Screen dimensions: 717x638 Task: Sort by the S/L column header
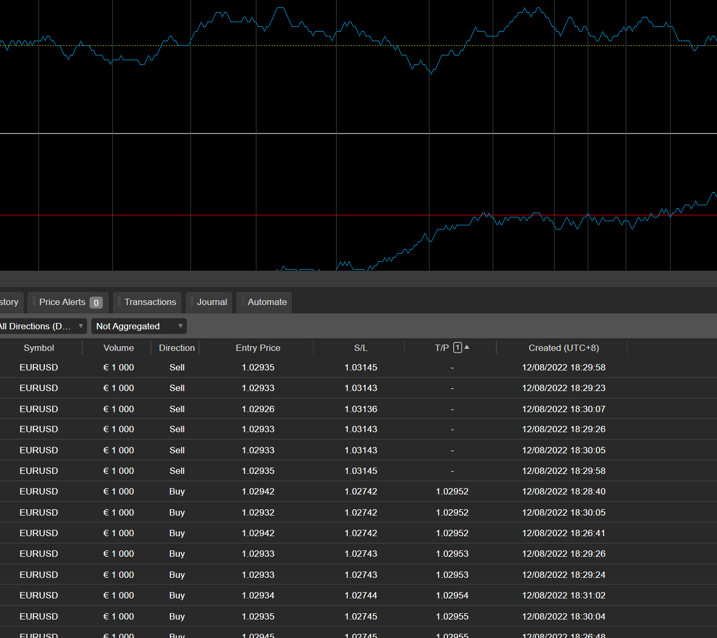(361, 348)
